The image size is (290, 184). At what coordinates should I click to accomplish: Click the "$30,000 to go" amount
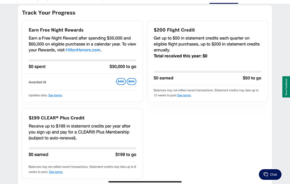point(123,67)
